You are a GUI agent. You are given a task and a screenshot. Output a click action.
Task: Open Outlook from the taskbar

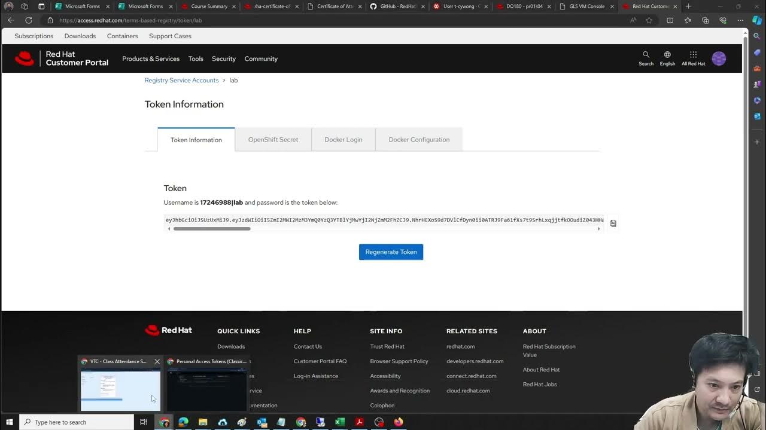262,422
